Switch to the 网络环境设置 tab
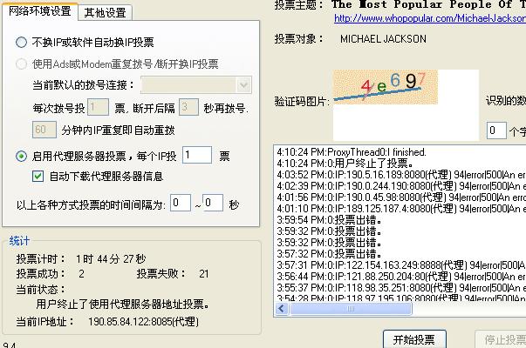This screenshot has height=348, width=526. [39, 11]
